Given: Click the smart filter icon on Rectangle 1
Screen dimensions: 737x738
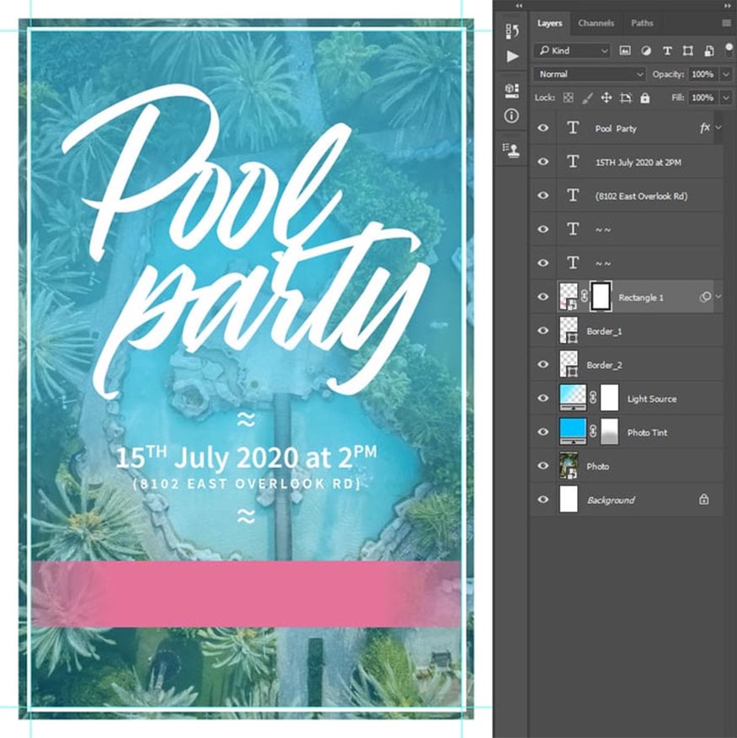Looking at the screenshot, I should [705, 297].
